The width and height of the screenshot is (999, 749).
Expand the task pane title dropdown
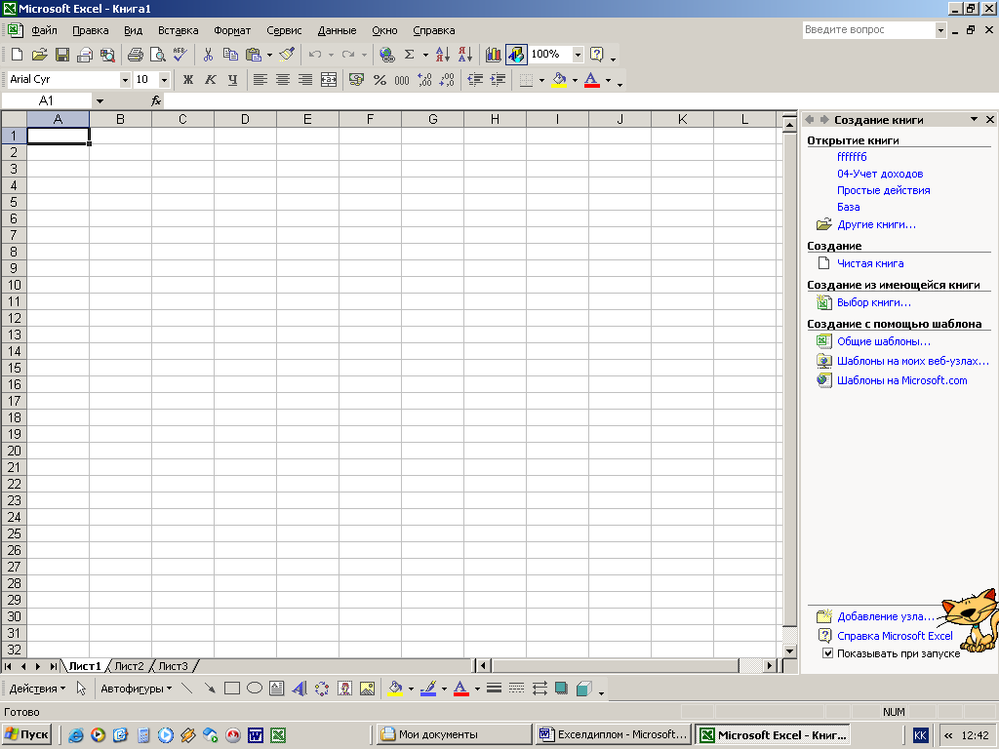[974, 119]
